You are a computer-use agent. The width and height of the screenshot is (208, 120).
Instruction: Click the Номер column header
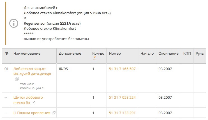point(115,54)
